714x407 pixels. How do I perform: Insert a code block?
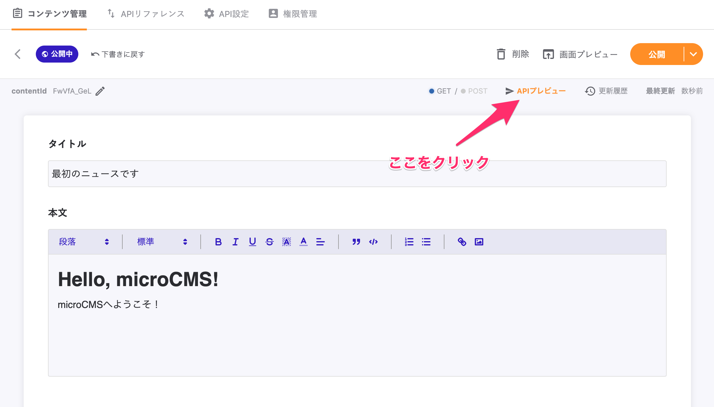pos(373,241)
